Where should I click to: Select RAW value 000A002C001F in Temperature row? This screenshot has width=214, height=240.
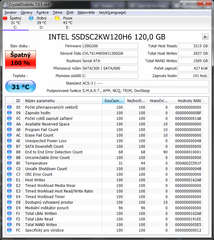click(x=188, y=163)
